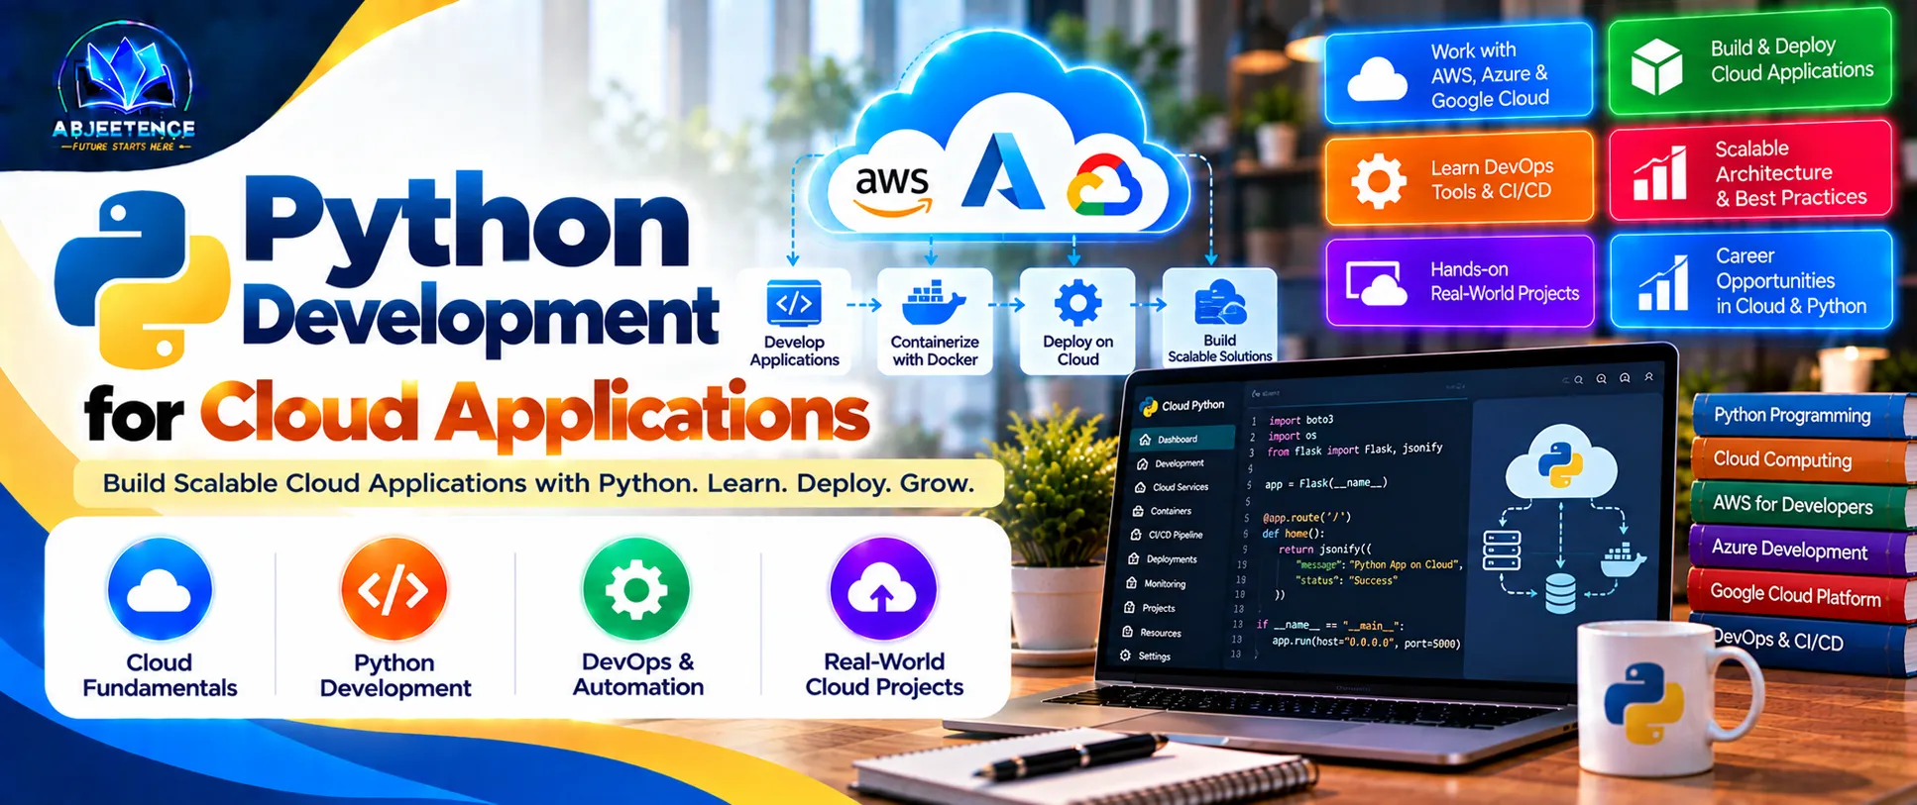This screenshot has width=1917, height=805.
Task: Click the Hands-on Real-World Projects card
Action: coord(1460,282)
